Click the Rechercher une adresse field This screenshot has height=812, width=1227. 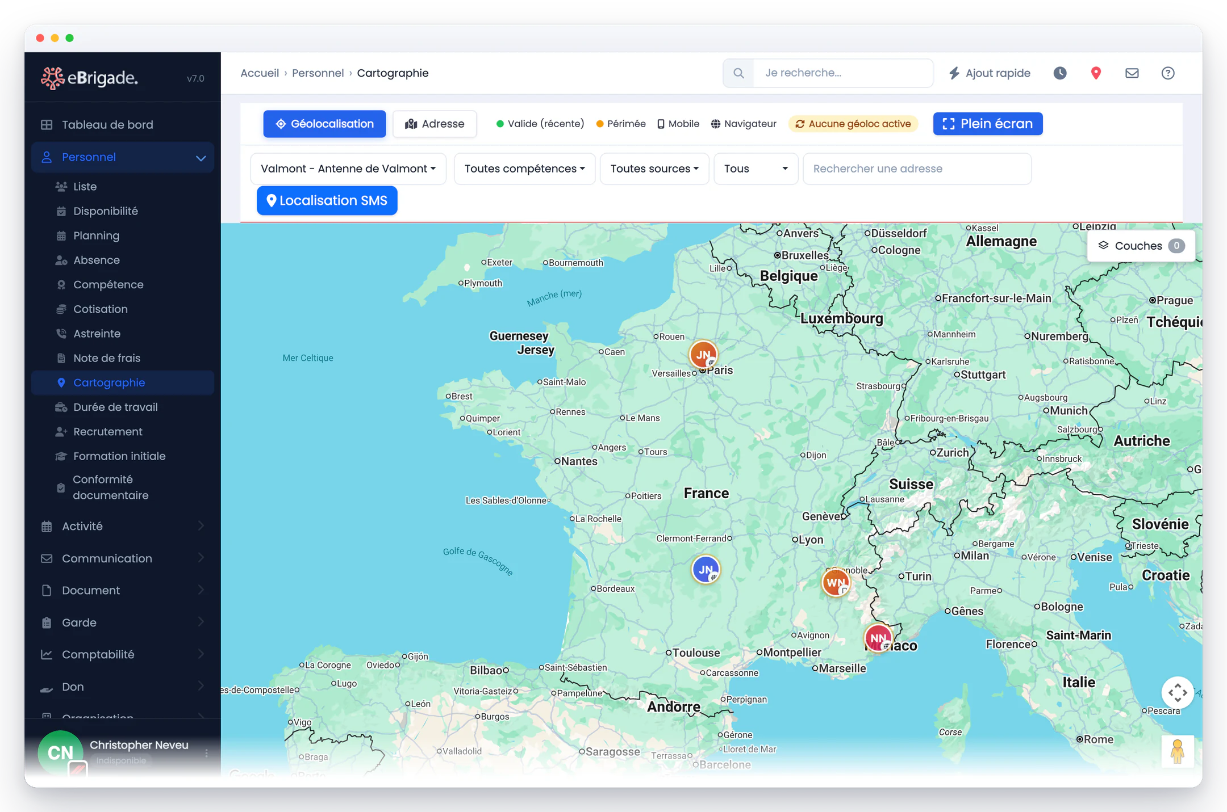tap(917, 169)
